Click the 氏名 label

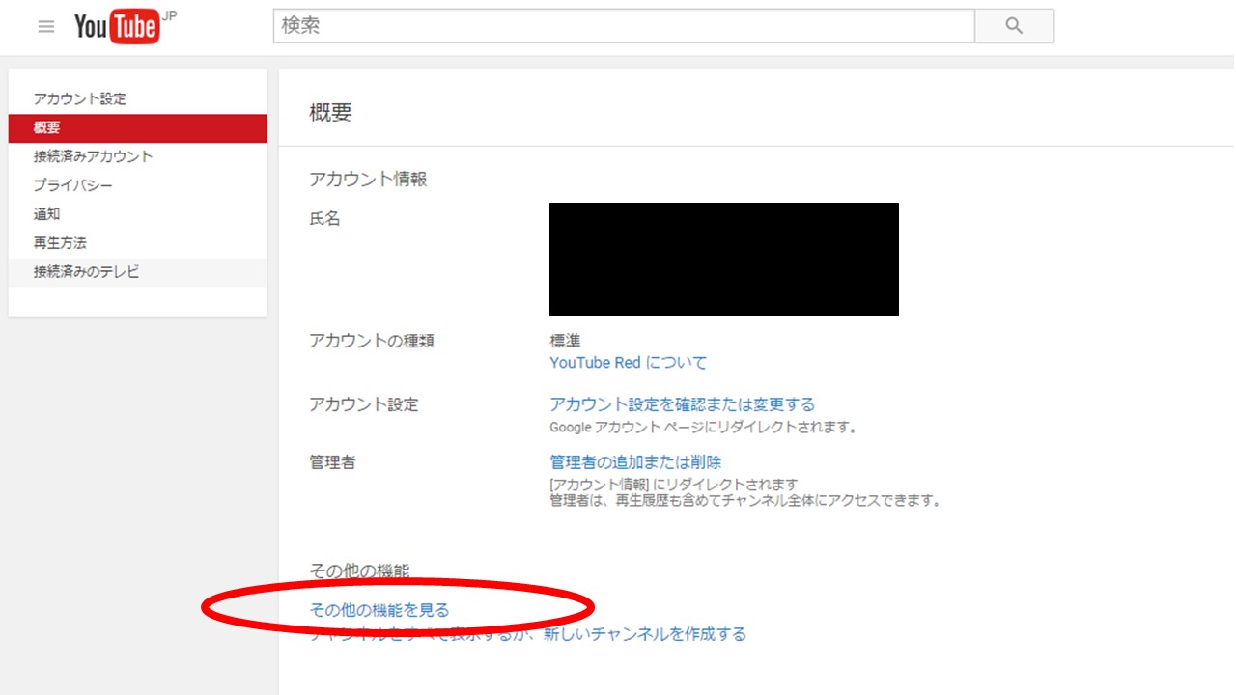(324, 219)
